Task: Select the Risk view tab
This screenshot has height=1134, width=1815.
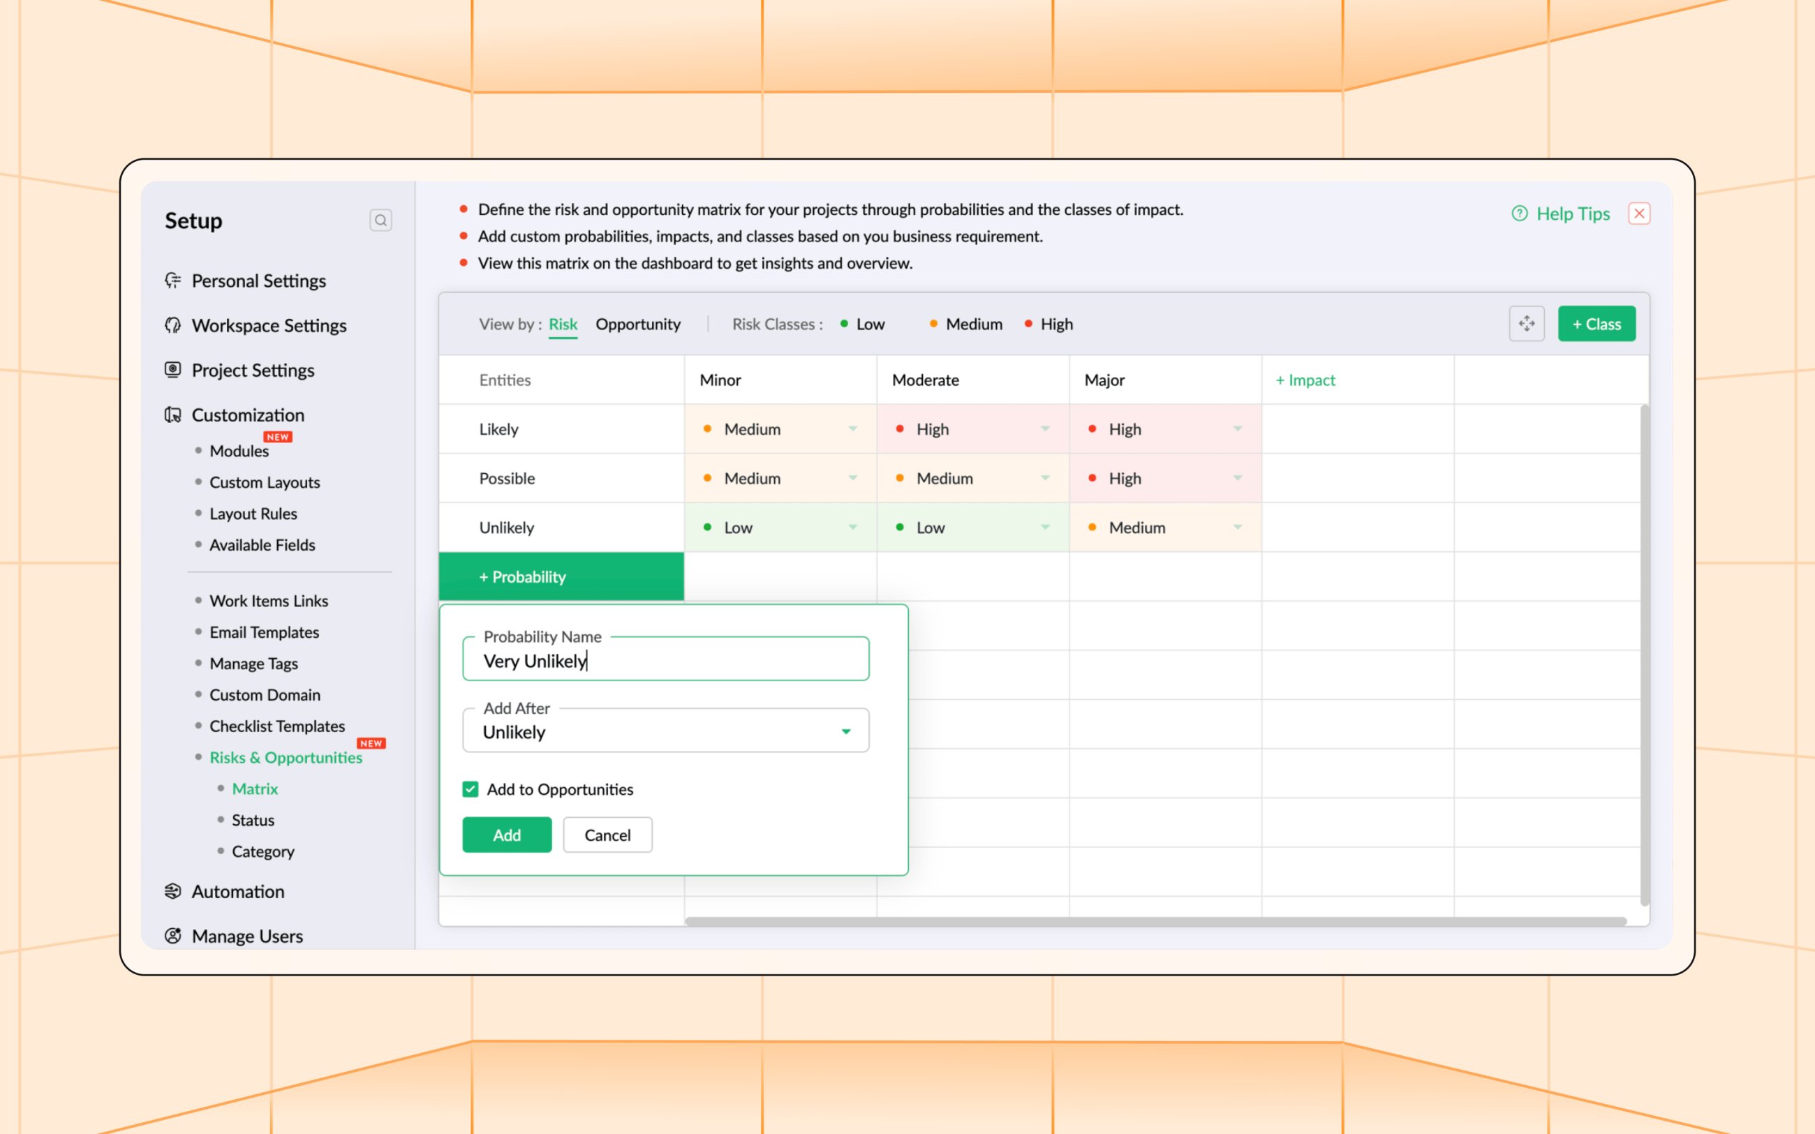Action: pyautogui.click(x=563, y=324)
